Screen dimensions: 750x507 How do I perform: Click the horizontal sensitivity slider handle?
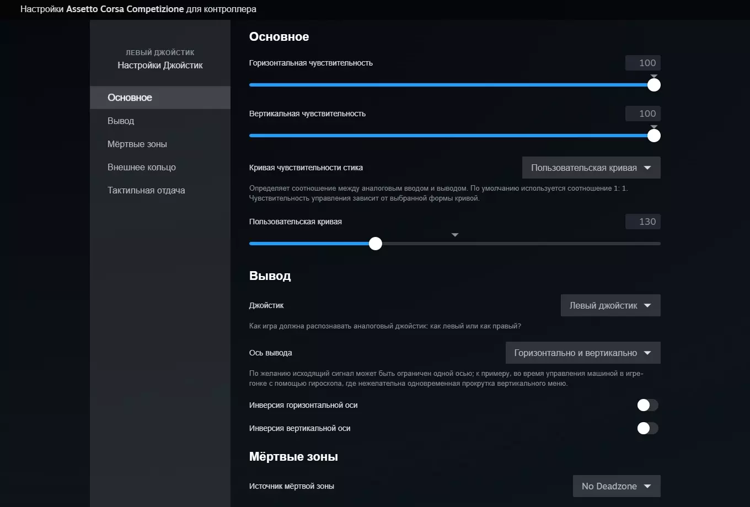pos(654,85)
